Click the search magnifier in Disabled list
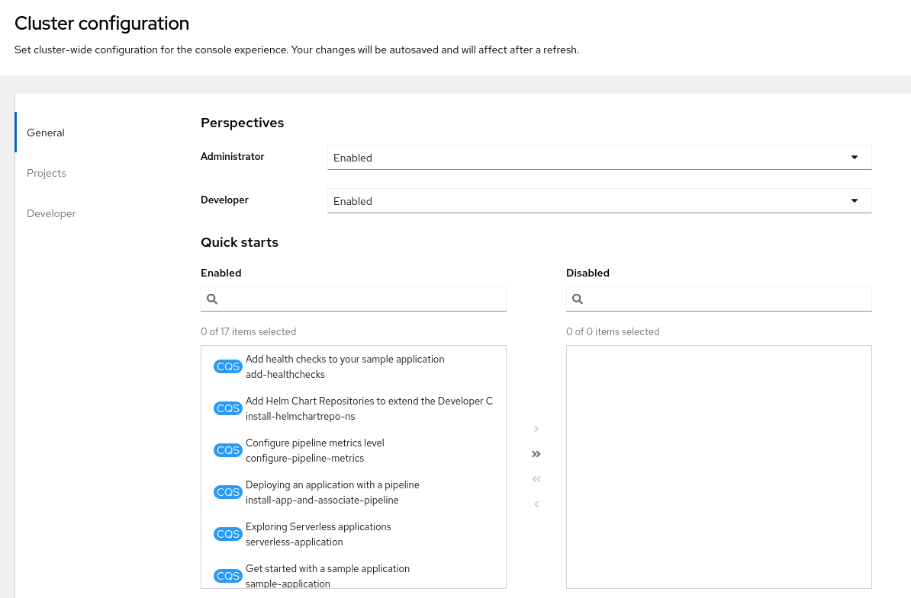Viewport: 911px width, 598px height. click(578, 299)
